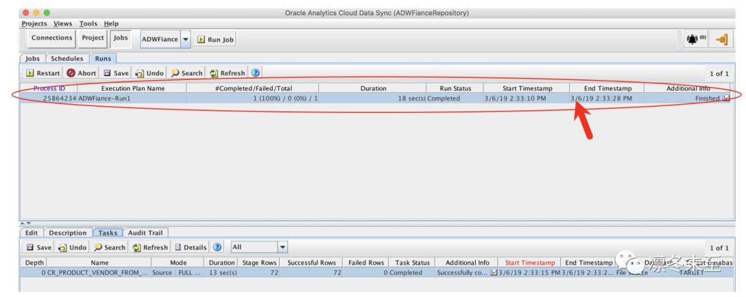Click Search in the runs toolbar
Viewport: 746px width, 297px height.
click(186, 73)
